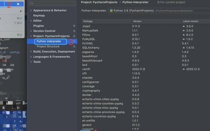Select echarts-china-provinces-pypkg package row
The image size is (210, 131).
(146, 112)
